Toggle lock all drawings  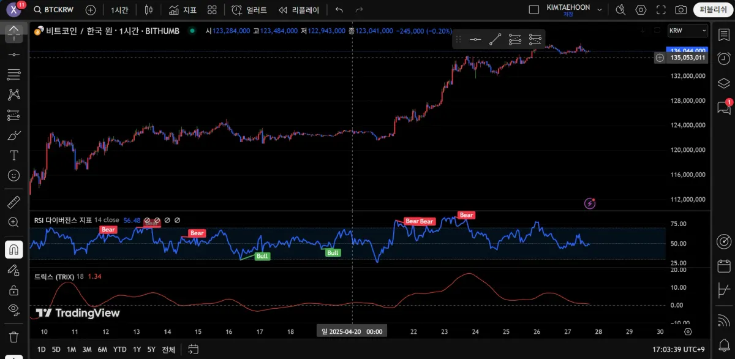click(13, 290)
